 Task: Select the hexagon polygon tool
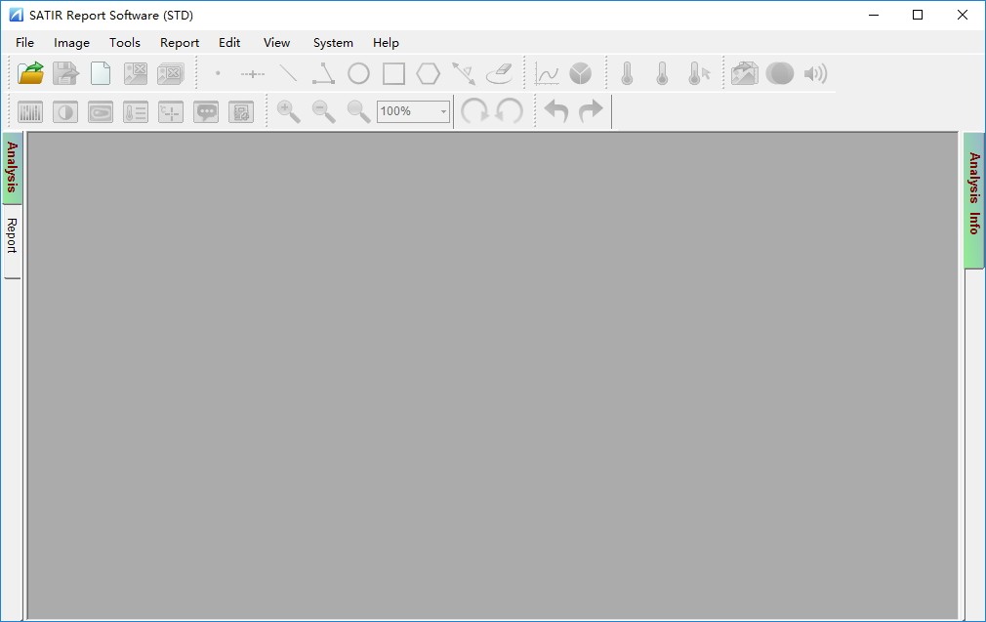point(428,73)
